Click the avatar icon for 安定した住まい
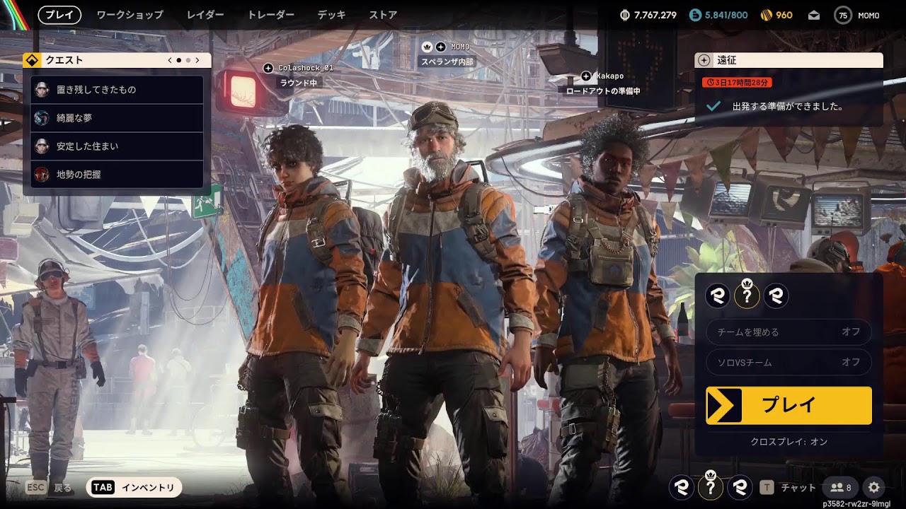 (42, 146)
